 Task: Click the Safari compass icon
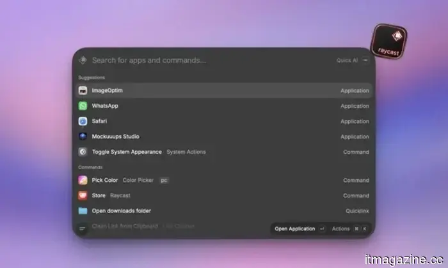tap(83, 121)
